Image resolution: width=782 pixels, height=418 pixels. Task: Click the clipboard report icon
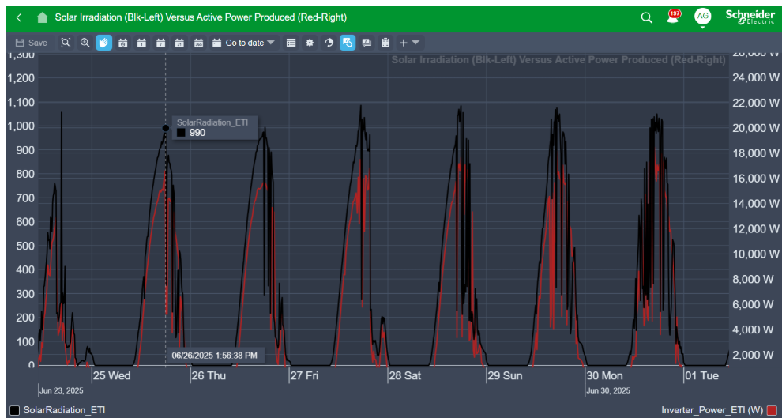click(x=385, y=43)
